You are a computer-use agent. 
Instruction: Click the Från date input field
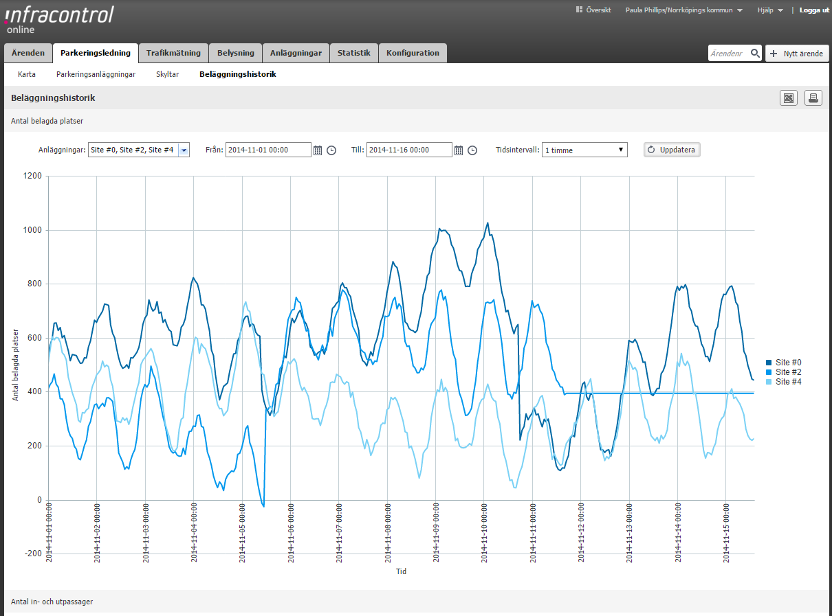click(x=268, y=150)
